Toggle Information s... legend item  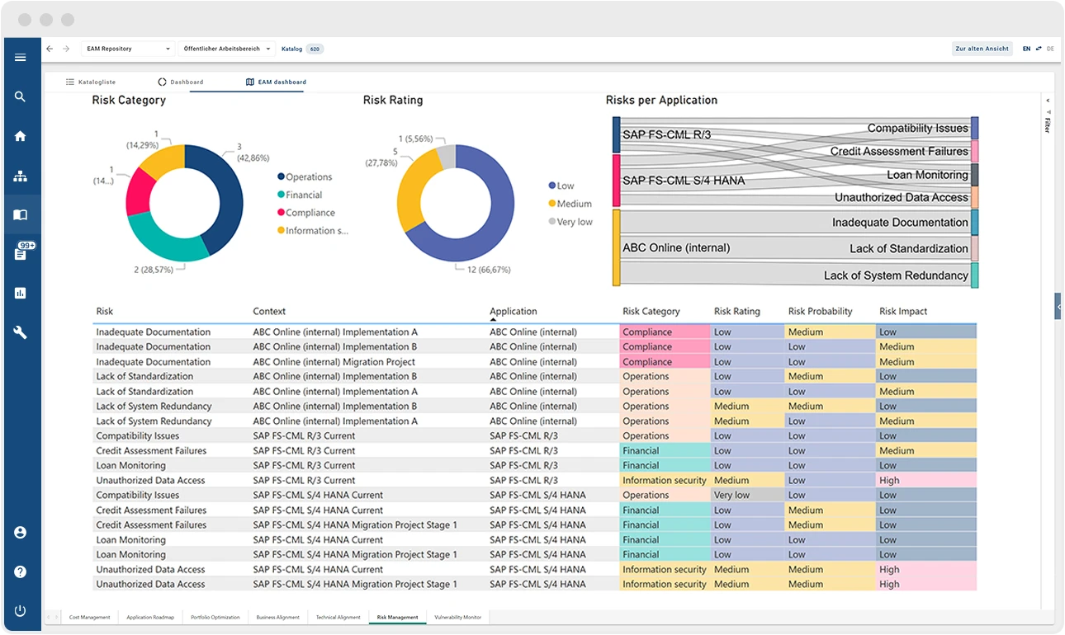pyautogui.click(x=313, y=231)
